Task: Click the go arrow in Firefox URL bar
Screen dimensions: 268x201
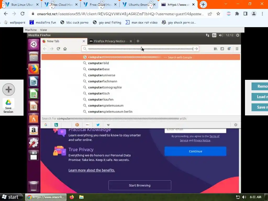Action: point(196,49)
